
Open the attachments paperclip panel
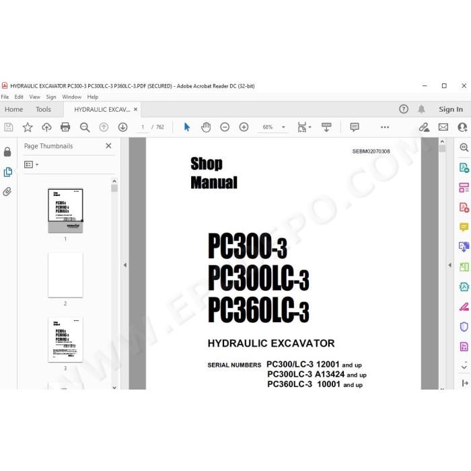click(7, 192)
